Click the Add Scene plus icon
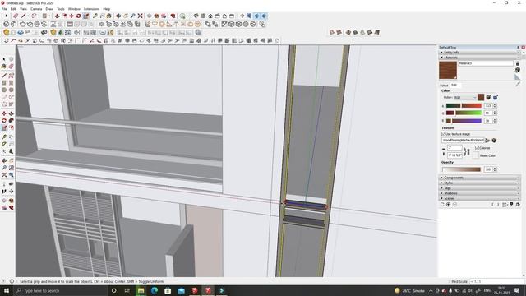This screenshot has height=296, width=526. tap(449, 205)
